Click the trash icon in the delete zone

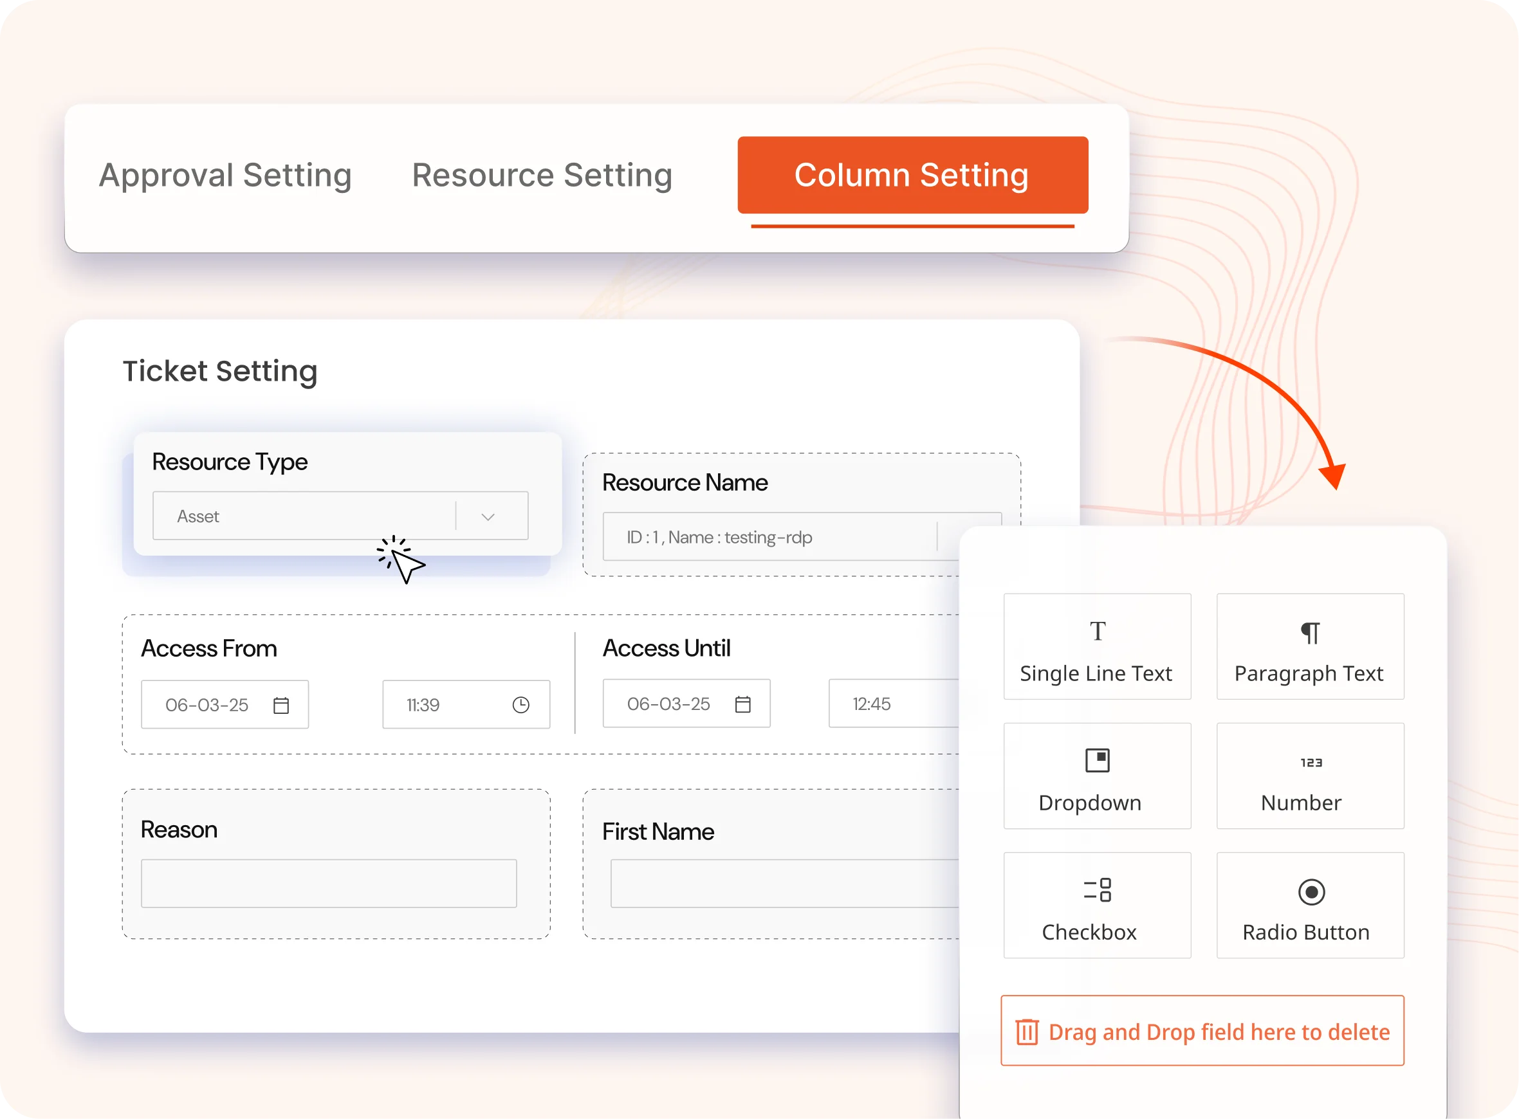pos(1027,1031)
